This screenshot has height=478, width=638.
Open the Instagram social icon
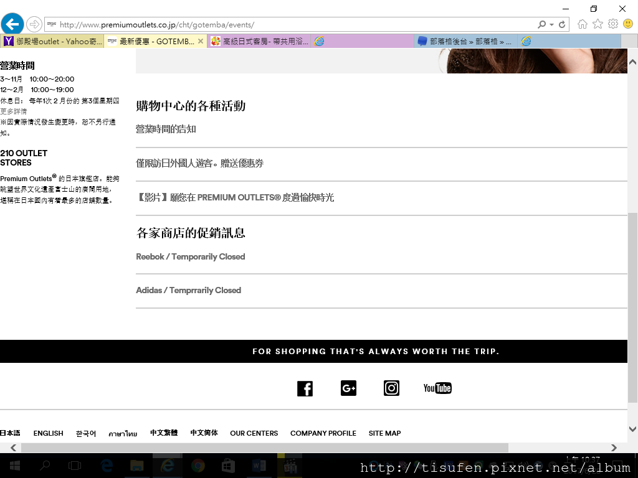pos(391,388)
